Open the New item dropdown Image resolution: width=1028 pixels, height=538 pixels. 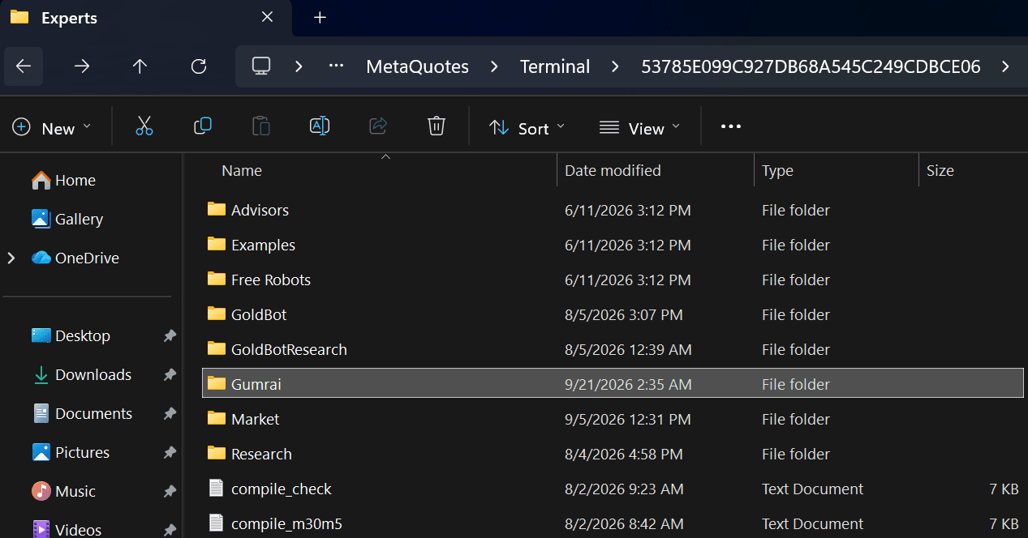click(x=52, y=127)
